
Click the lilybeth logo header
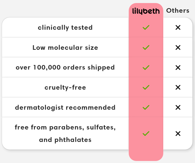146,11
